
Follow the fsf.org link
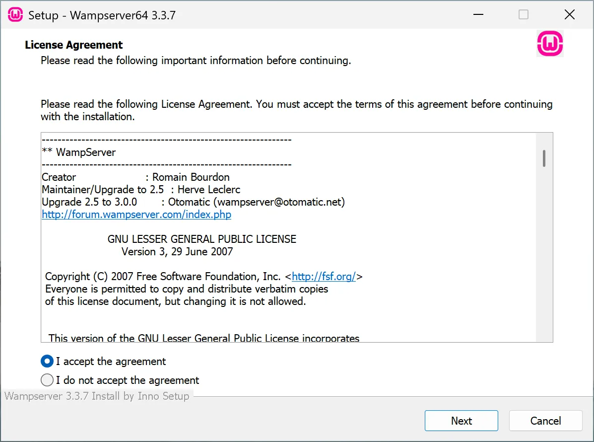pos(324,277)
